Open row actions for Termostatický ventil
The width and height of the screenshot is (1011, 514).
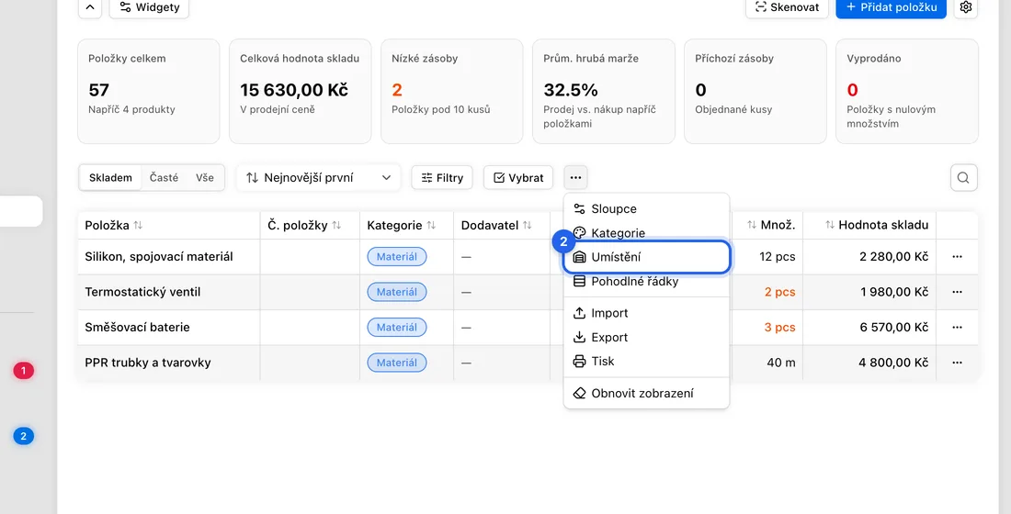coord(958,292)
